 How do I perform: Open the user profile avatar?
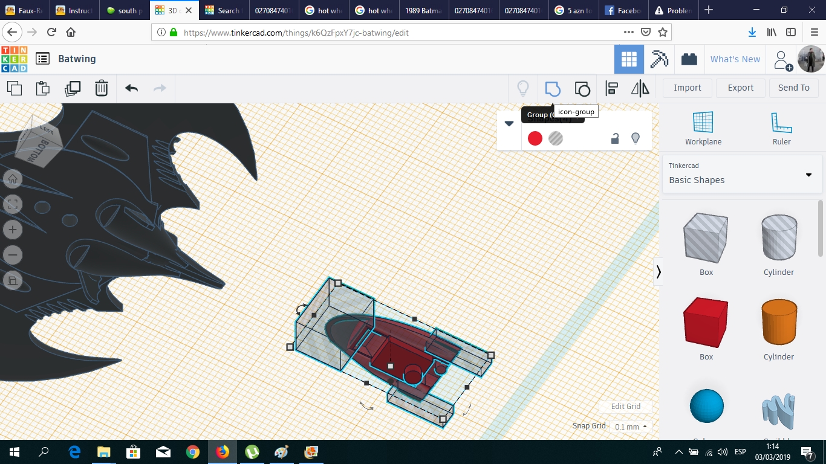810,59
